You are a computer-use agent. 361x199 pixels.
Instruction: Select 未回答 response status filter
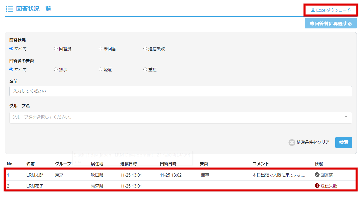click(100, 49)
